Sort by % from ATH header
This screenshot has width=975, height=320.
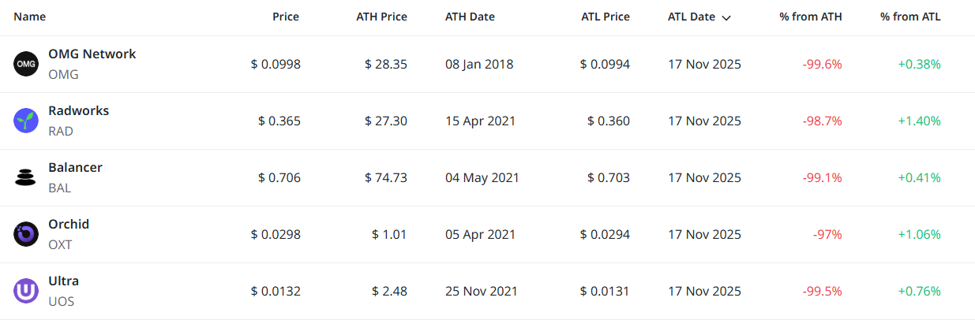[x=810, y=17]
